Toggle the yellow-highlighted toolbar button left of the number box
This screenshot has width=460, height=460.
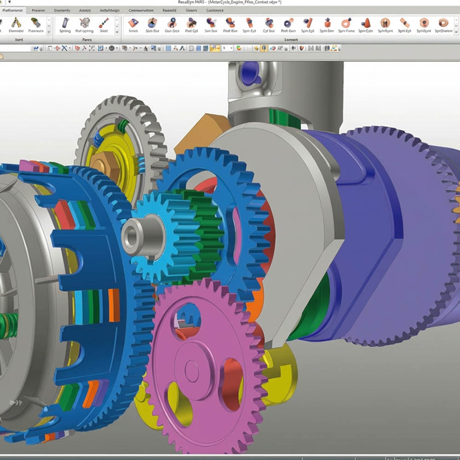click(214, 48)
